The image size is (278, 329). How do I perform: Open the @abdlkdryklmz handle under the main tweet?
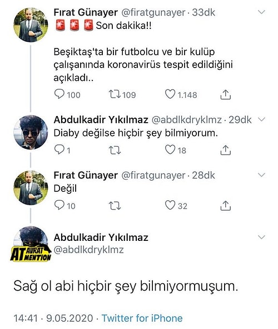[x=89, y=250]
